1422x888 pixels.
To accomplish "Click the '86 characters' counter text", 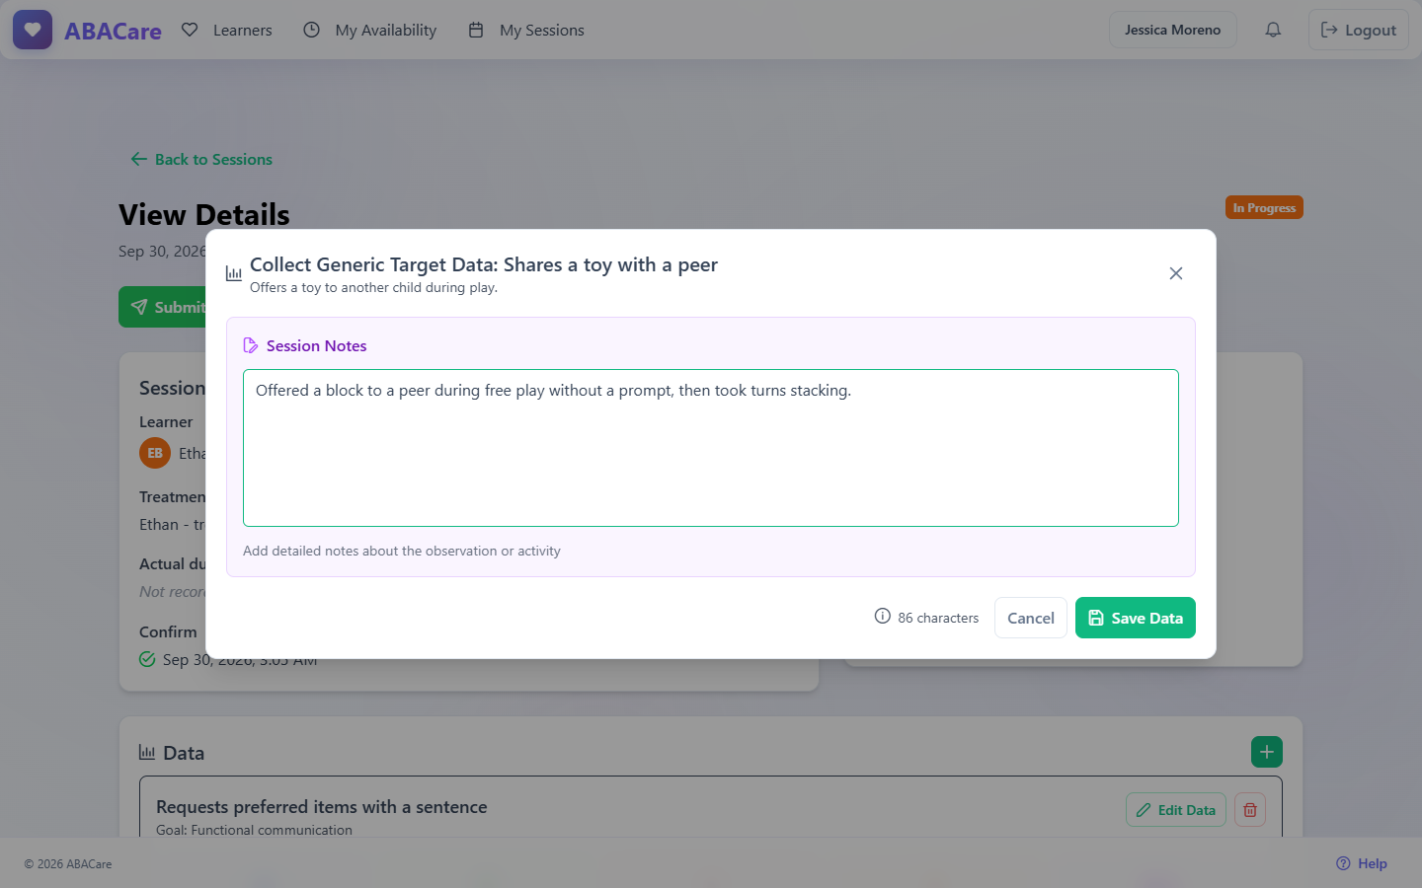I will click(x=938, y=618).
